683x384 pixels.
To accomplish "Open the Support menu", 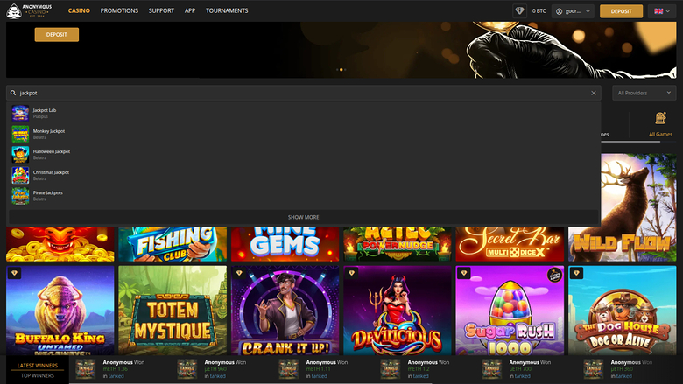I will [161, 10].
